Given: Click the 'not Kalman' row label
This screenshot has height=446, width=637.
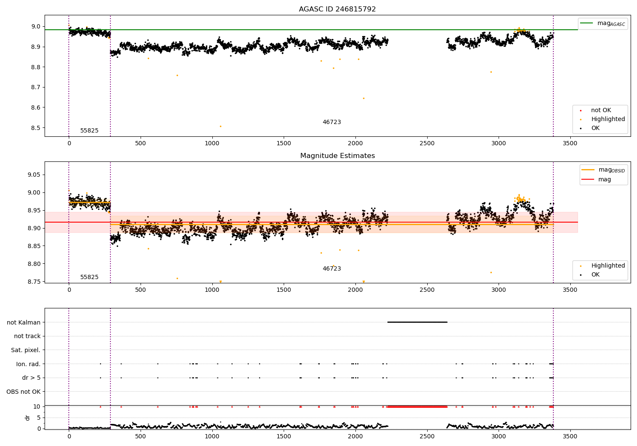Looking at the screenshot, I should (x=24, y=323).
